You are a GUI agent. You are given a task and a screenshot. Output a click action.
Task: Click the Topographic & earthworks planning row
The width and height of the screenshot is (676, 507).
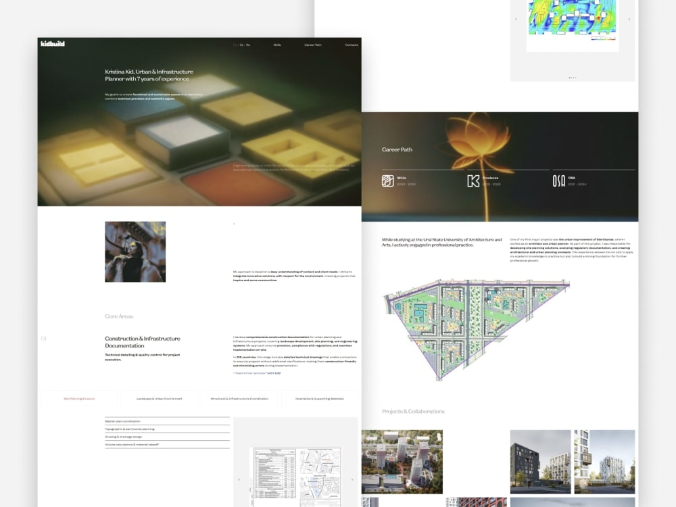point(167,429)
